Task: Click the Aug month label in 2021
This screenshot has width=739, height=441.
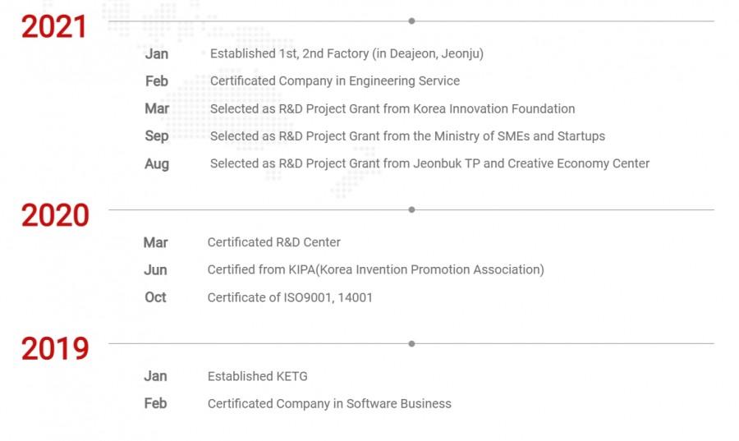Action: coord(157,163)
